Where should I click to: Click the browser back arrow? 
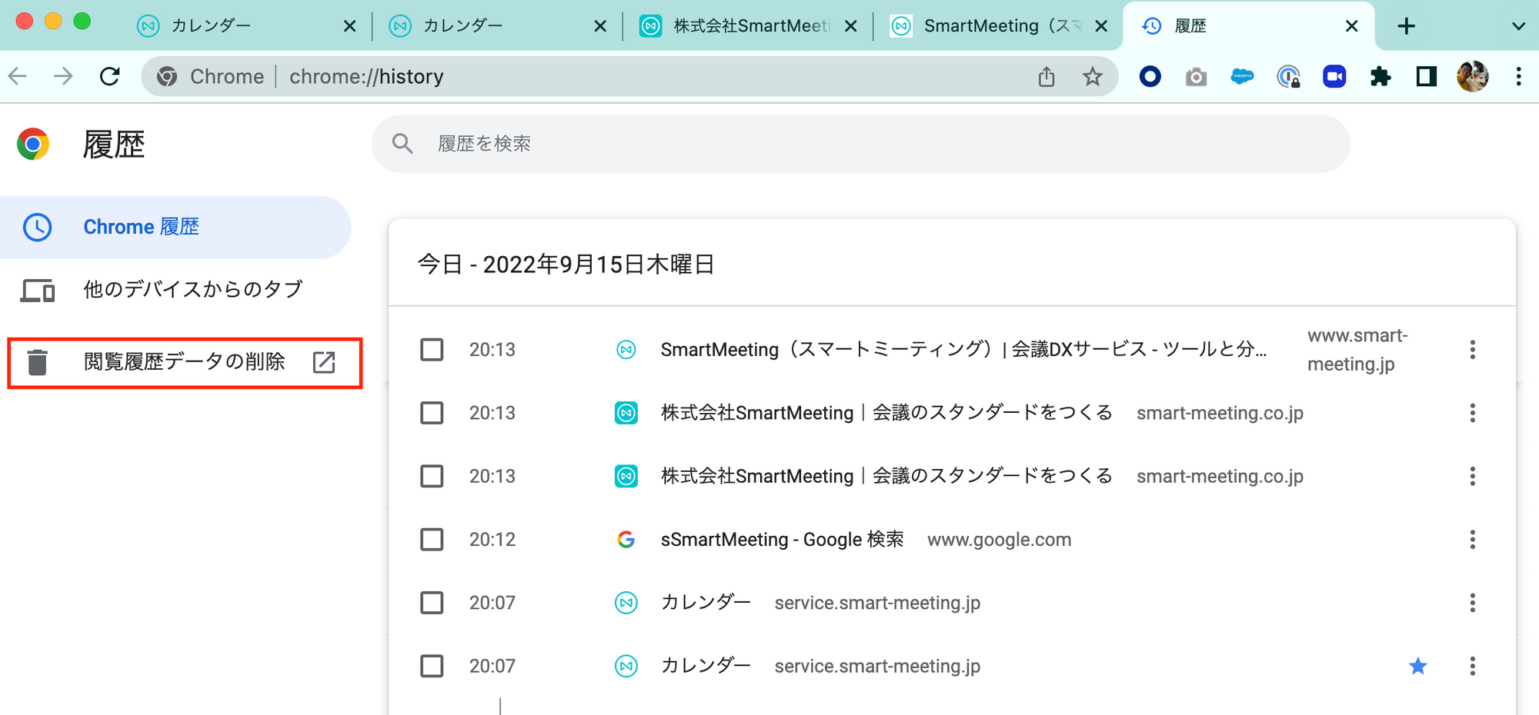point(18,76)
